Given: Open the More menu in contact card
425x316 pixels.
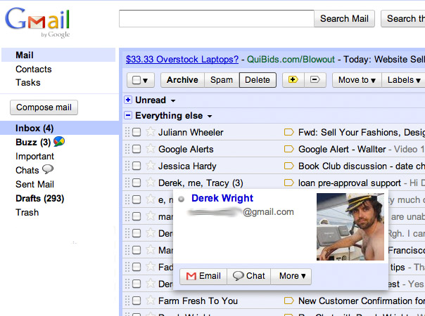Looking at the screenshot, I should pyautogui.click(x=291, y=276).
